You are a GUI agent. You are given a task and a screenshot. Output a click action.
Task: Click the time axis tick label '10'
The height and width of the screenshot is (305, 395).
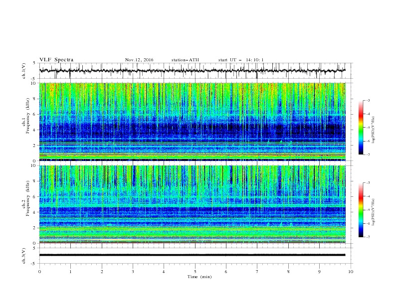351,272
